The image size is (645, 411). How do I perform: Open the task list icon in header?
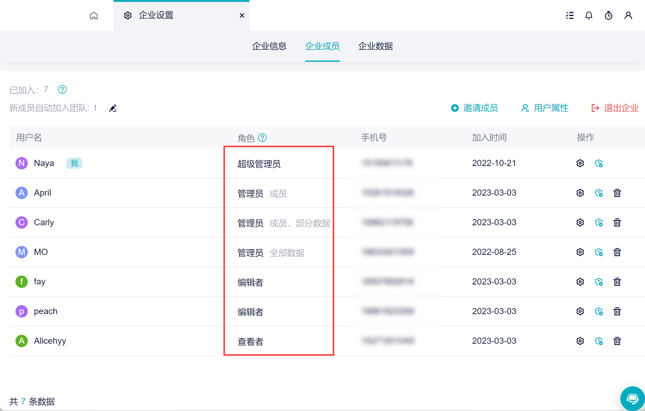(x=570, y=15)
